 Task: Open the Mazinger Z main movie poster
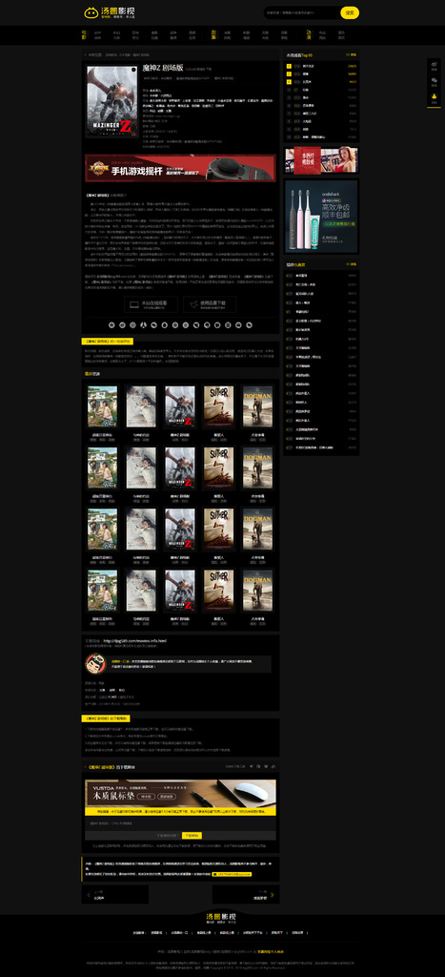click(x=111, y=101)
